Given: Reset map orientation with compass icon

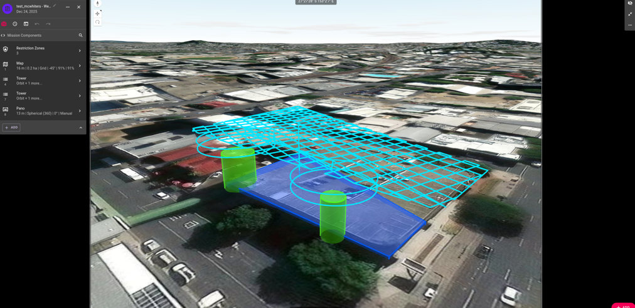Looking at the screenshot, I should tap(97, 4).
